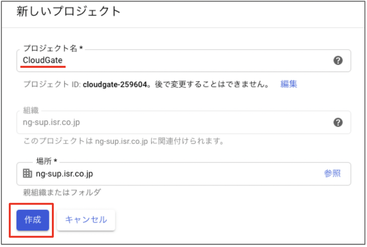Screen dimensions: 367x247
Task: Open help for the organization field
Action: click(338, 122)
